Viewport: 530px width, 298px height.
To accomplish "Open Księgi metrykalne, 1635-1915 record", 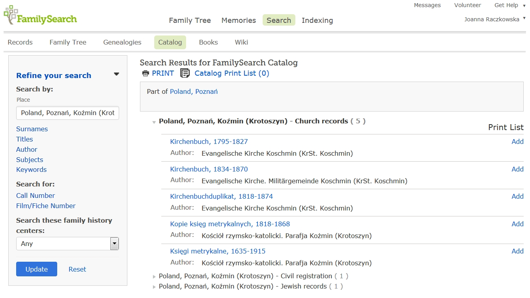I will (218, 251).
